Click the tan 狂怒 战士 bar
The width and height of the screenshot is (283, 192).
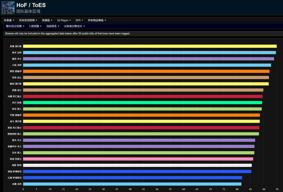pos(146,77)
